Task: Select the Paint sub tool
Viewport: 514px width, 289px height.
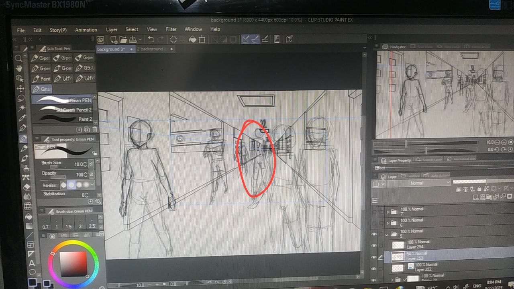Action: coord(41,79)
